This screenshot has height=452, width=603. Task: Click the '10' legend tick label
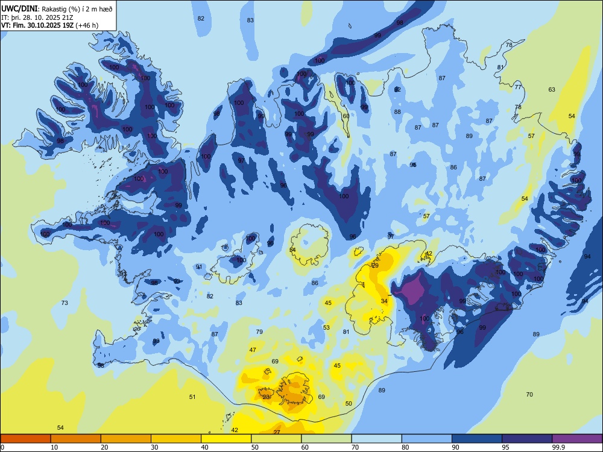(54, 447)
